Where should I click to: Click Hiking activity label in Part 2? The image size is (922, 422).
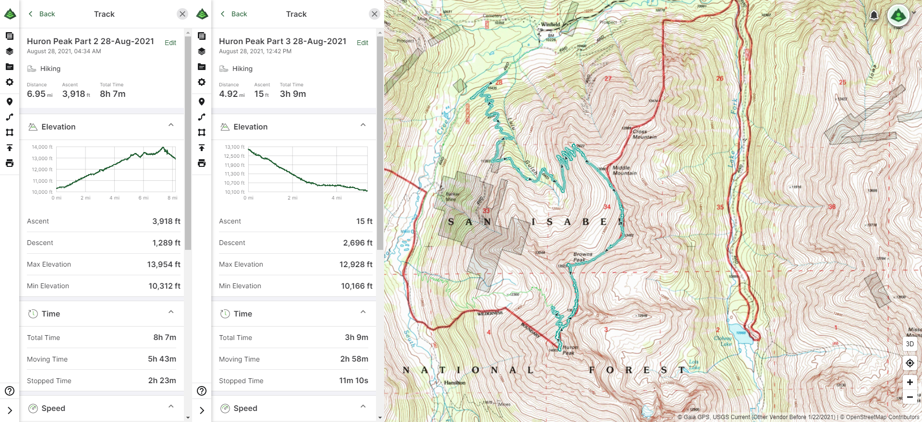[50, 69]
